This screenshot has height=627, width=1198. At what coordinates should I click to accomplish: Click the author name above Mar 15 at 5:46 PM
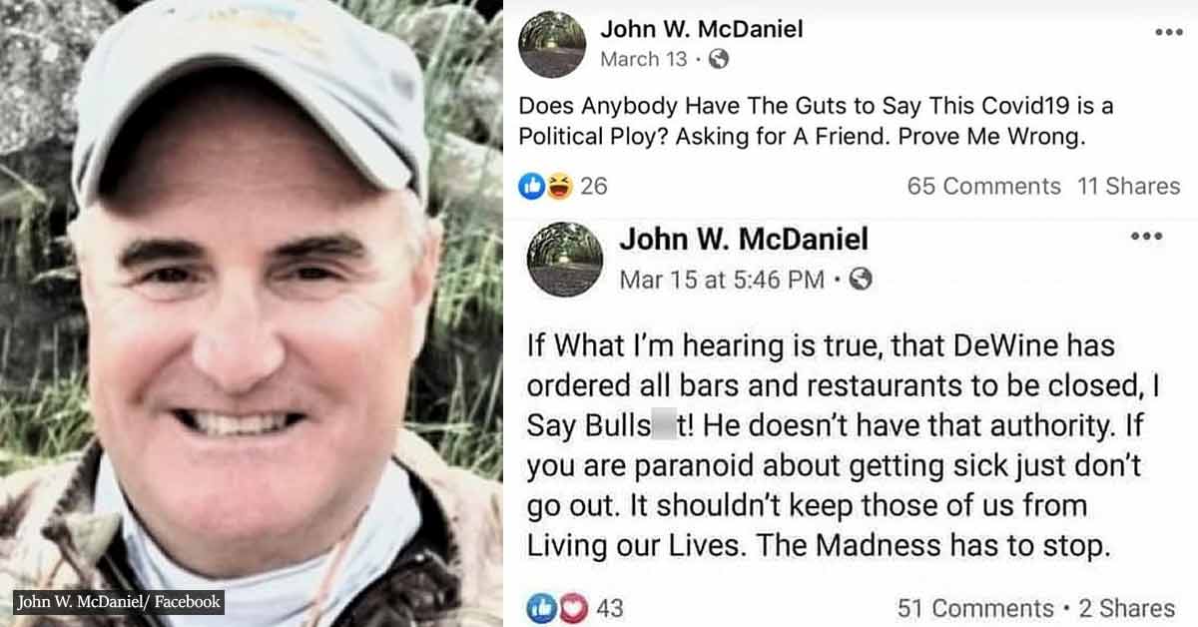(x=744, y=239)
